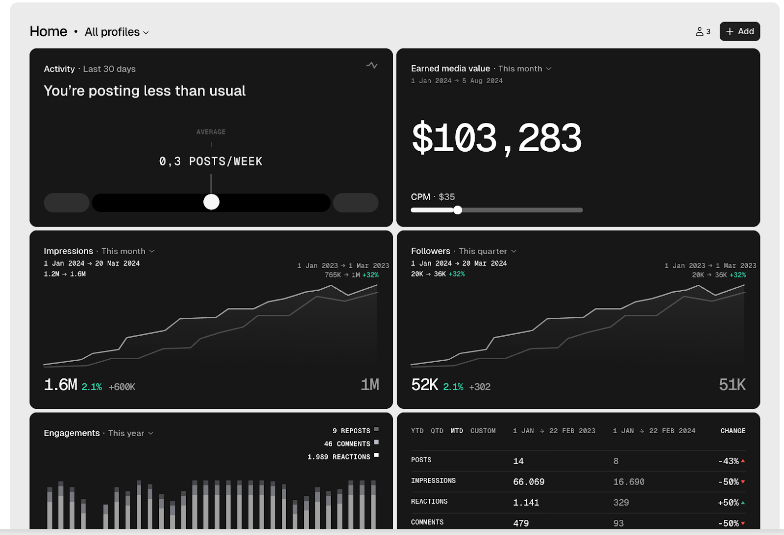Click the activity pulse icon on the Activity card

[x=372, y=65]
